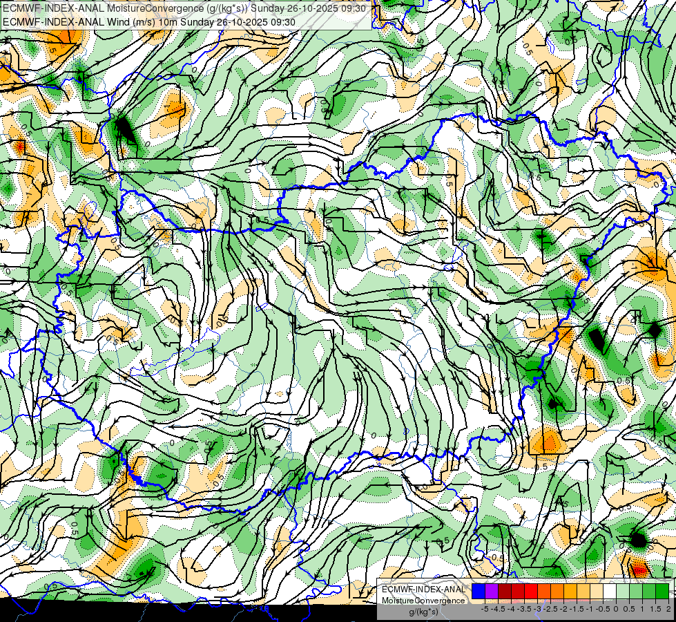Click the palest green swatch between 0 and 0.5
This screenshot has width=676, height=622.
coord(623,592)
